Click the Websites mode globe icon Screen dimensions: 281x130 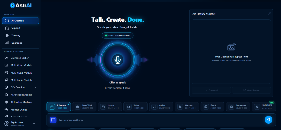pos(180,107)
